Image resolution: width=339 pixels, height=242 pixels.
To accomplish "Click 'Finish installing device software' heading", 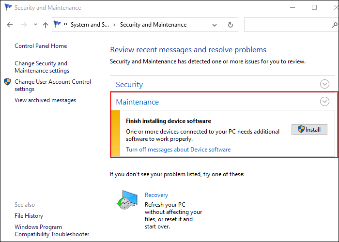I will click(x=169, y=121).
